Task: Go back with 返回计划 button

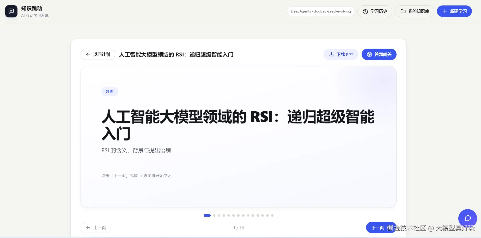Action: pyautogui.click(x=98, y=54)
